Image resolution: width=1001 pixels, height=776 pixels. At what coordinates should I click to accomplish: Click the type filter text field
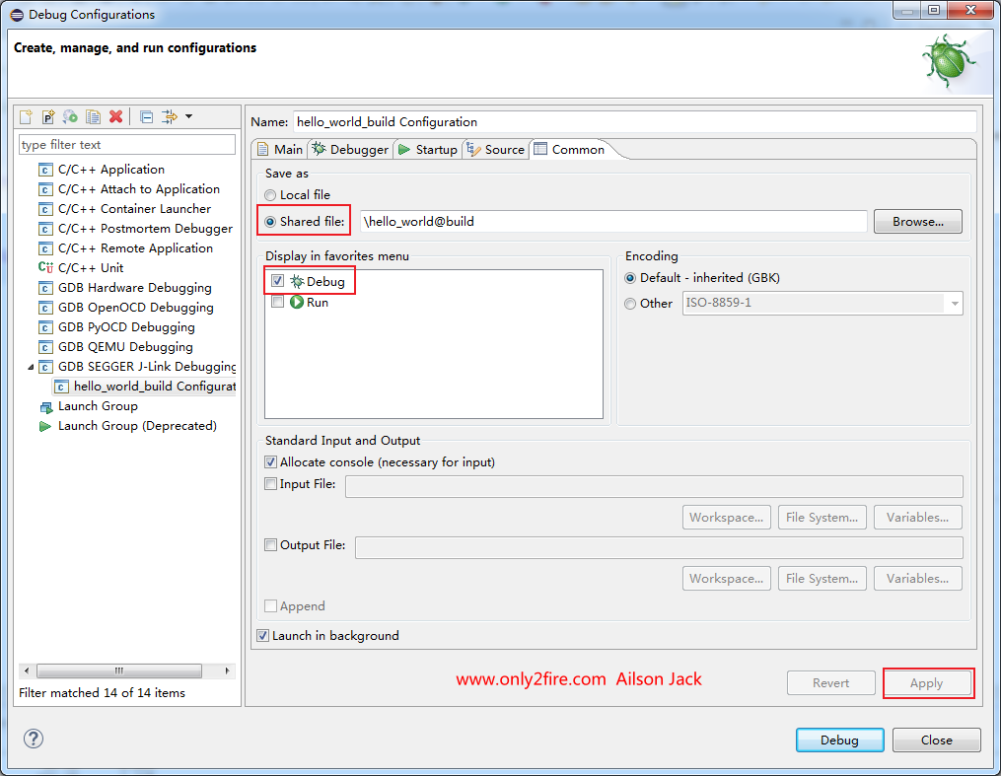(x=127, y=145)
